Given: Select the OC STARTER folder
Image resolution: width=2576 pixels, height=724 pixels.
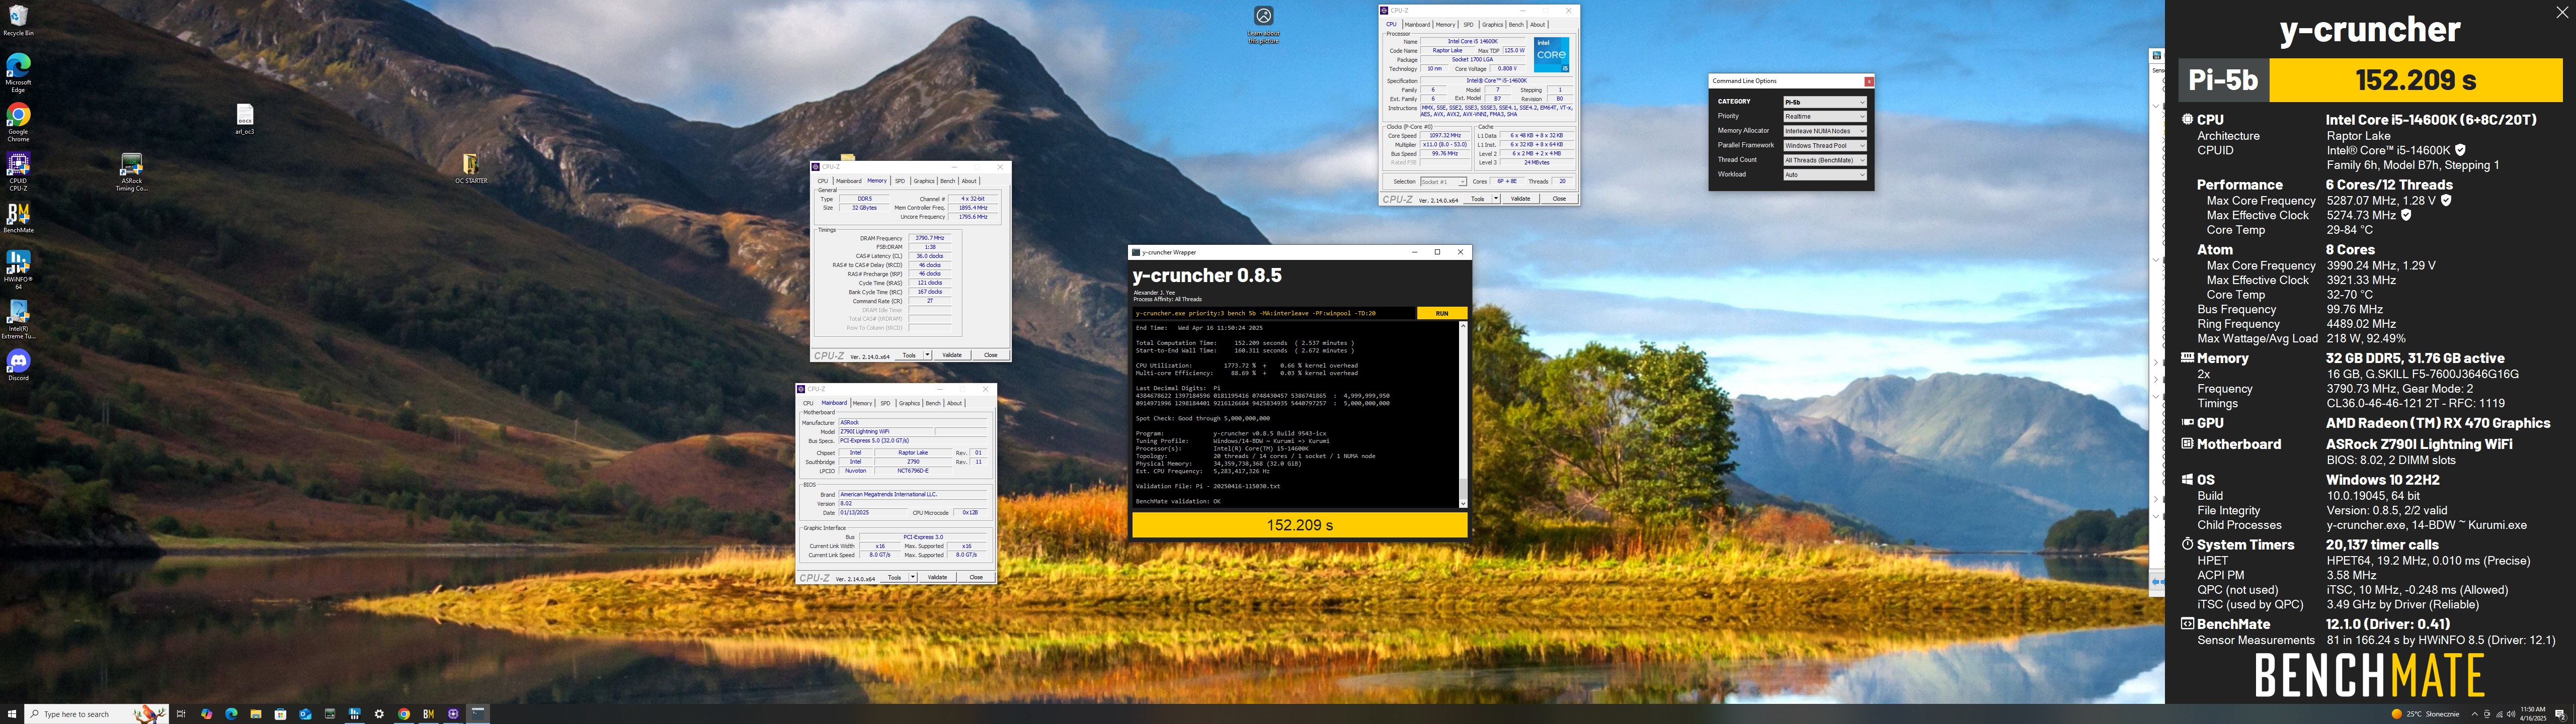Looking at the screenshot, I should [x=471, y=168].
